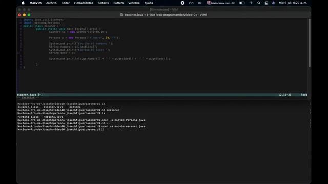Open the Ayuda menu
Image resolution: width=328 pixels, height=184 pixels.
point(149,3)
